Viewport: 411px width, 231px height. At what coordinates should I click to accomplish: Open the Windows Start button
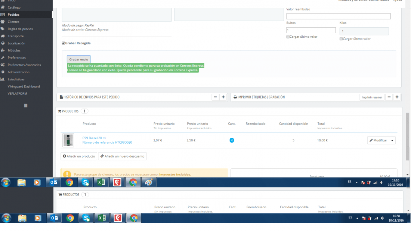pos(6,182)
